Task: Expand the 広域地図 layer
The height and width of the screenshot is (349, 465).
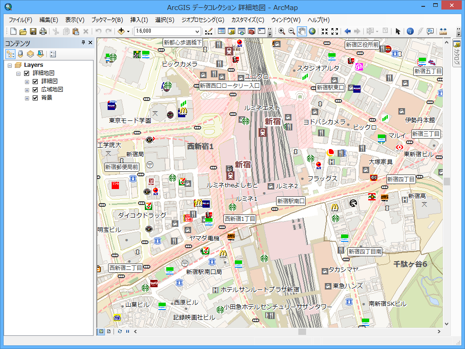Action: (27, 90)
